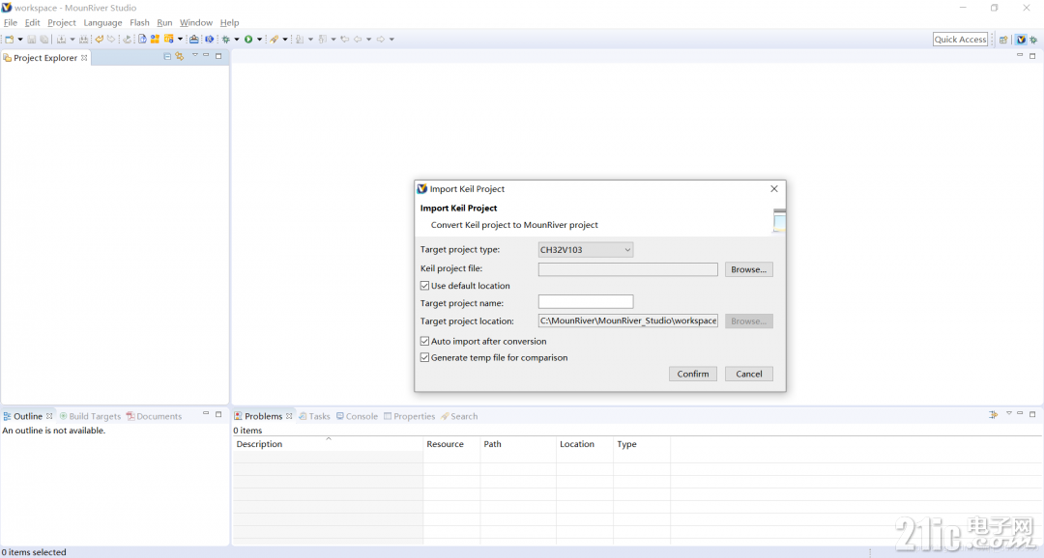Open the new class icon dropdown arrow

click(180, 40)
